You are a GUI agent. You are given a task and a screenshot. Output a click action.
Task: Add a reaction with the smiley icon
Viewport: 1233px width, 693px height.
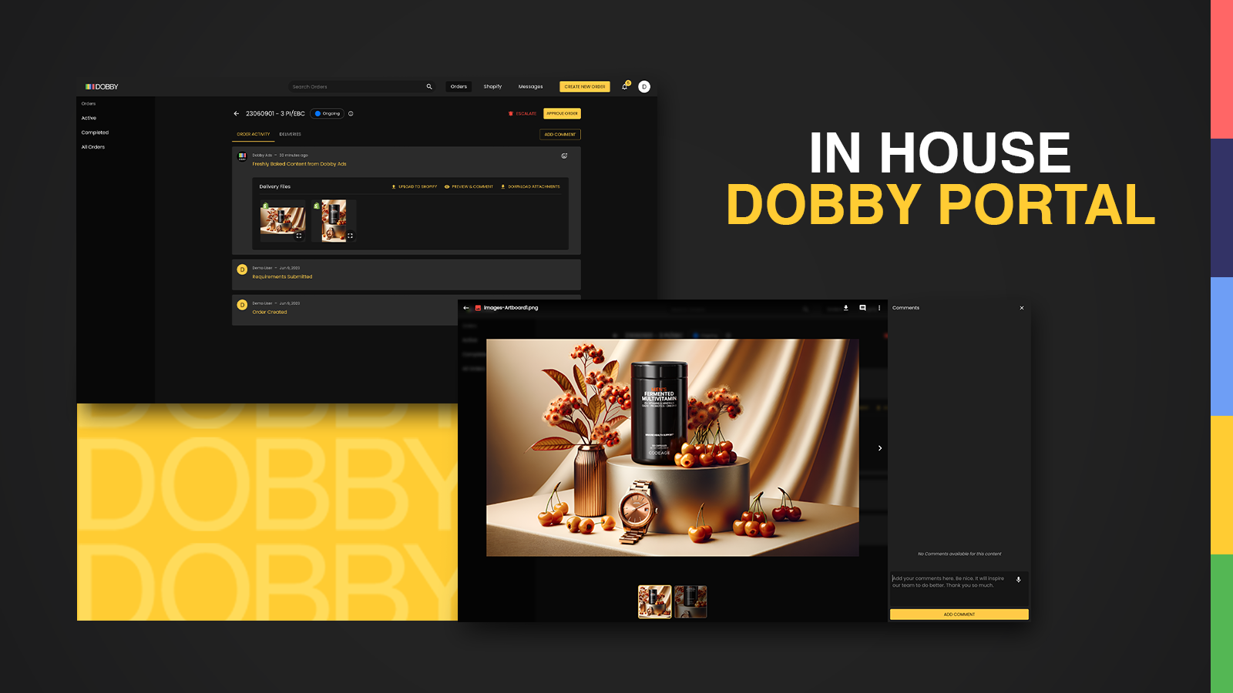tap(564, 156)
